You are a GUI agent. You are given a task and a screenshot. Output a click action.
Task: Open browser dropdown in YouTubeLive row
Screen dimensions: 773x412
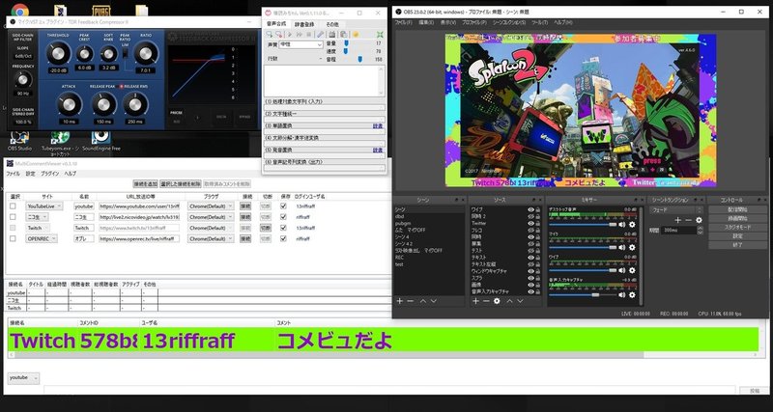(x=211, y=206)
